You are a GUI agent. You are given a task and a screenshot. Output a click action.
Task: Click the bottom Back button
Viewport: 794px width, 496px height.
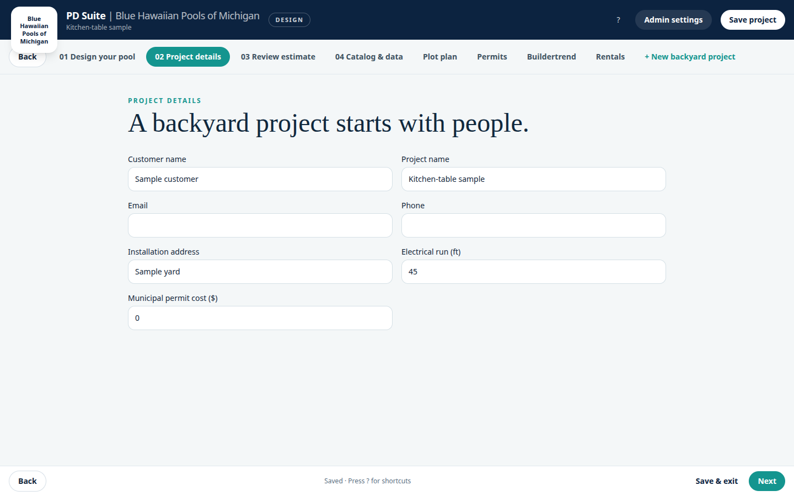point(28,481)
